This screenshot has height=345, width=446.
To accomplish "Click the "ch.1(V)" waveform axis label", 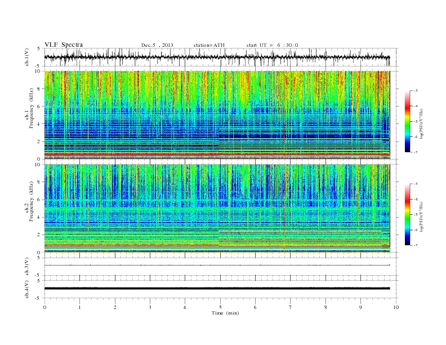I will pos(27,57).
